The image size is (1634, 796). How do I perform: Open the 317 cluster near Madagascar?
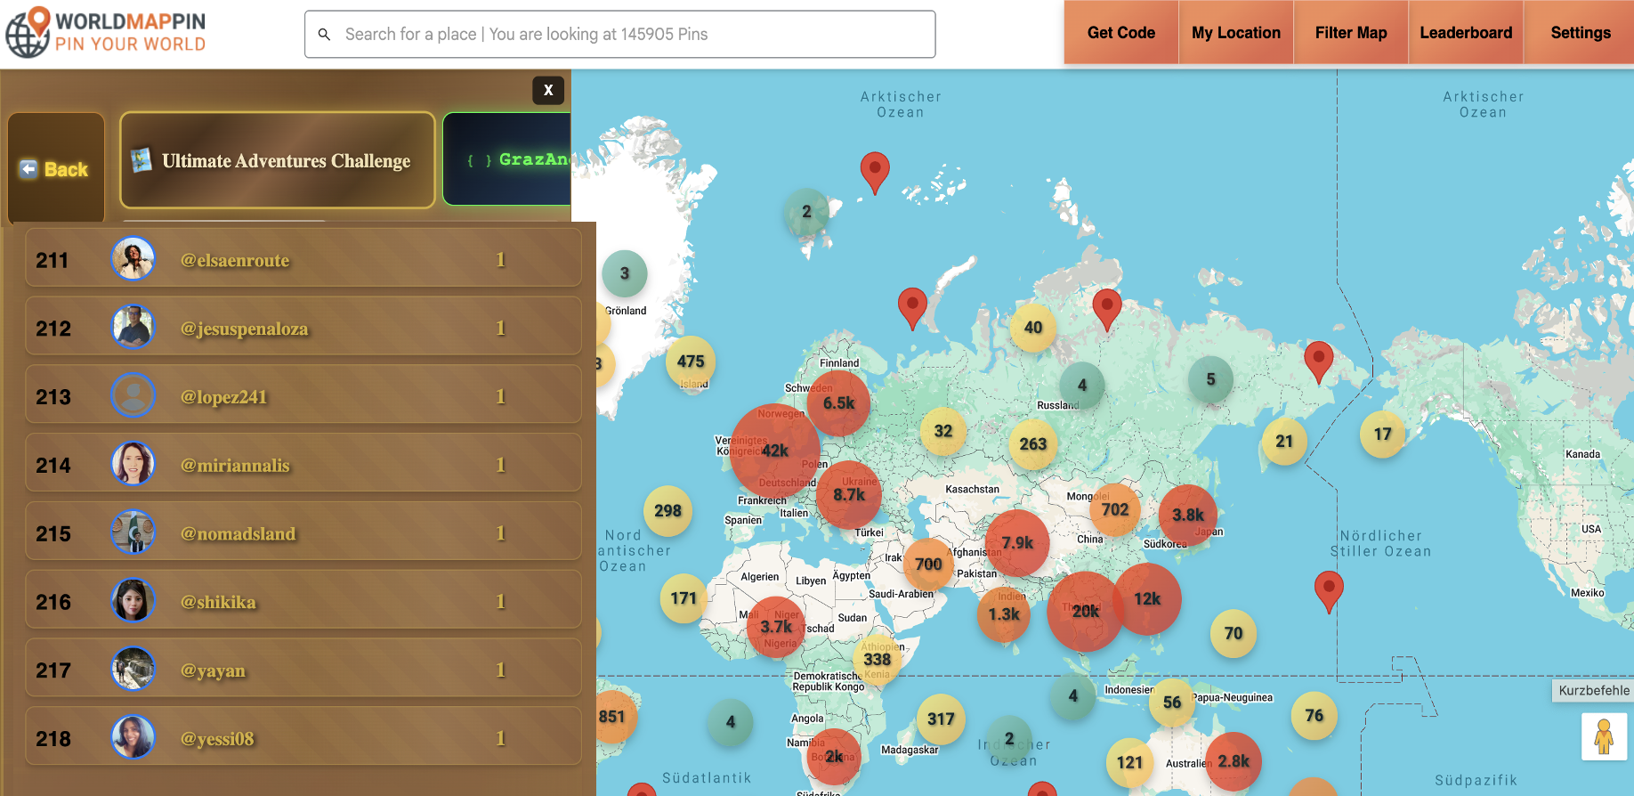[x=941, y=719]
